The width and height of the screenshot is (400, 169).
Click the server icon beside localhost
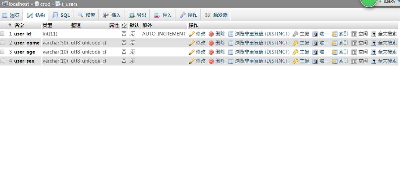(5, 4)
